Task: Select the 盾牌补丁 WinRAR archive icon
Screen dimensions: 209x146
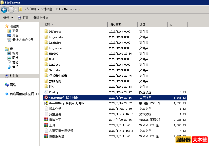Action: pos(46,120)
